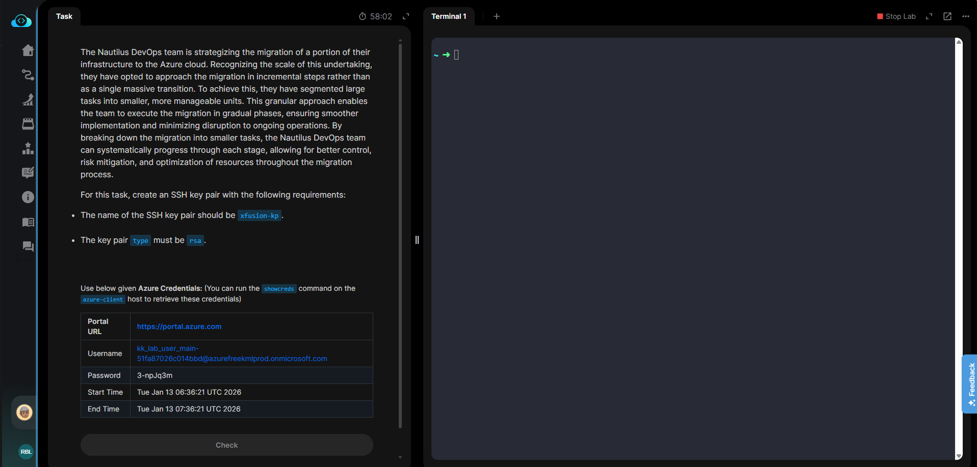Open the clapperboard video courses icon
This screenshot has height=467, width=977.
[x=28, y=124]
